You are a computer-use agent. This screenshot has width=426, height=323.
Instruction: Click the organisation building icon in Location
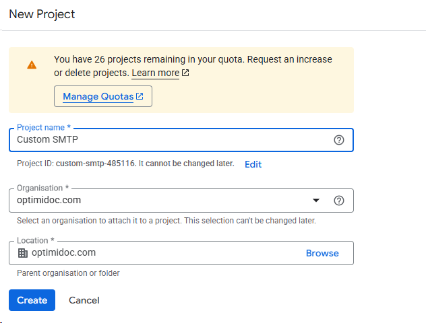pos(23,253)
